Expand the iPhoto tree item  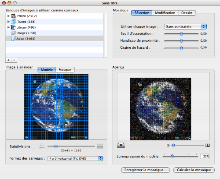[9, 16]
